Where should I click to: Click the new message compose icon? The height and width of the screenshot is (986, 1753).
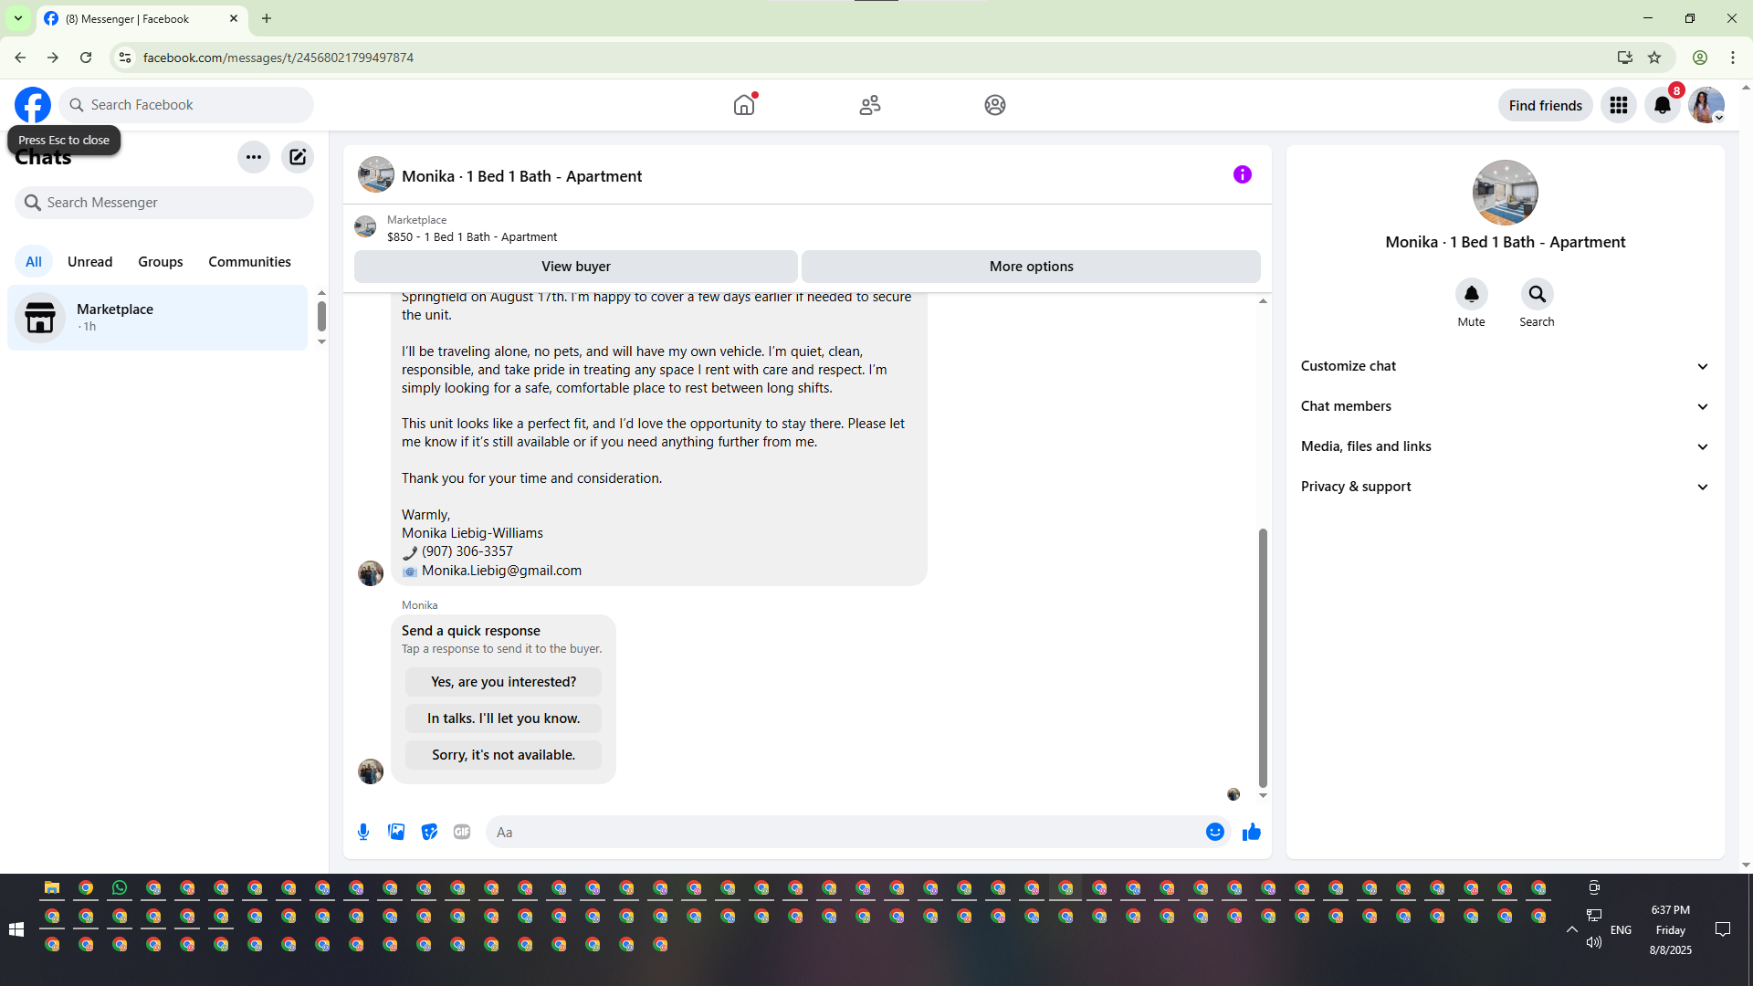coord(298,157)
